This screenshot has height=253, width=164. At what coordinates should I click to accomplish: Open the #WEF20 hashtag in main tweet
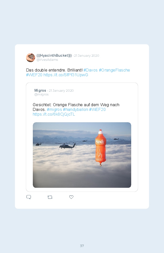(x=34, y=75)
